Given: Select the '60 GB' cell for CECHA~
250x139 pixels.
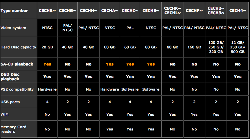Looking at the screenshot, I should pyautogui.click(x=110, y=47).
